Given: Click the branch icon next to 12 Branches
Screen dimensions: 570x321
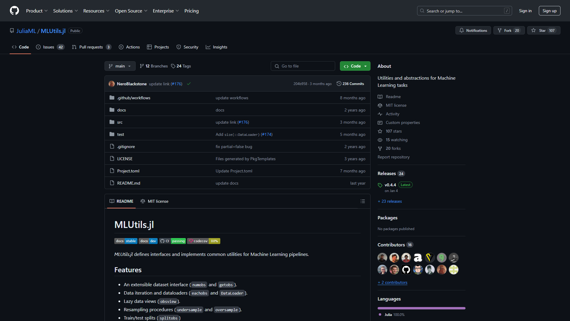Looking at the screenshot, I should [142, 66].
